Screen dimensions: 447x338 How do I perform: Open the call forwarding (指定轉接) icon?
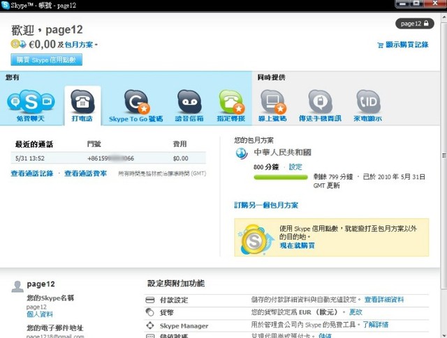(231, 102)
